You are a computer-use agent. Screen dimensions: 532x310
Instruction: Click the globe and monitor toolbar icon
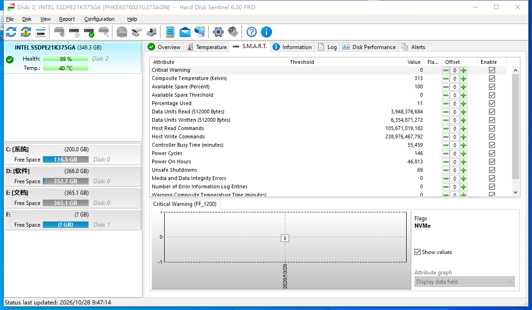(200, 32)
